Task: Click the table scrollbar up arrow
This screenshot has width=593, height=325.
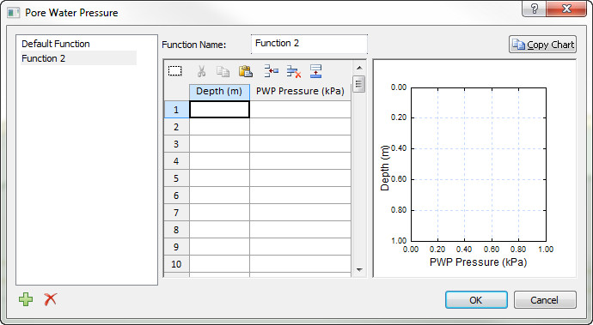Action: [x=359, y=68]
